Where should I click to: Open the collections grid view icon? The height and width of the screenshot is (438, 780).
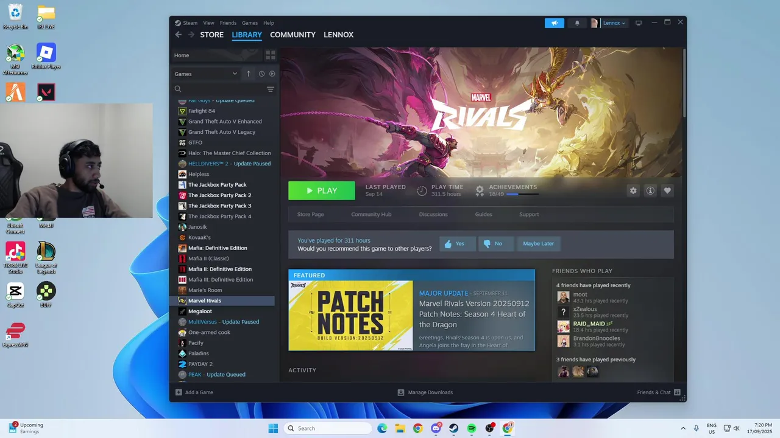(x=271, y=55)
